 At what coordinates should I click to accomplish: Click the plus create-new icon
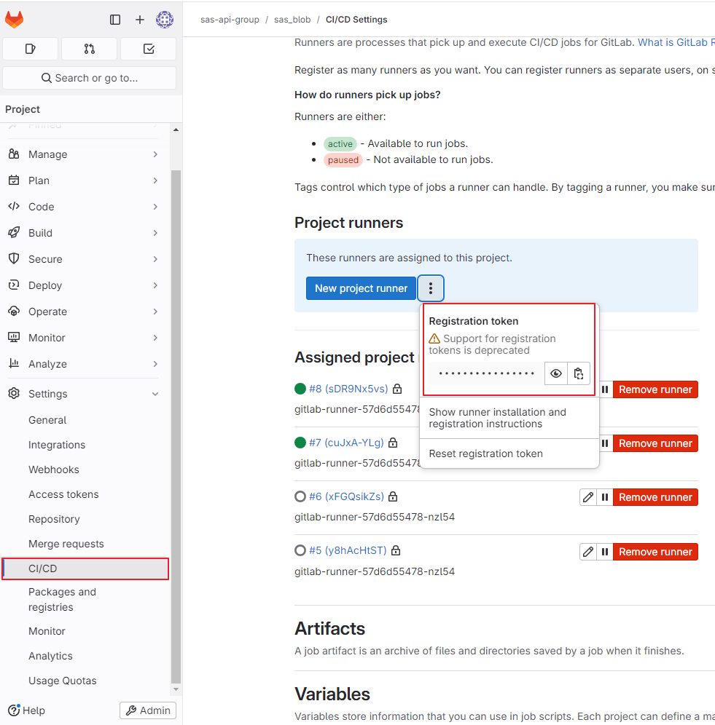[x=140, y=20]
